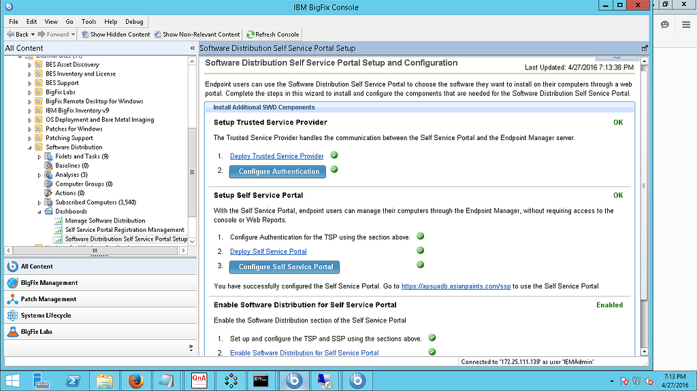This screenshot has height=391, width=697.
Task: Open the Systems Lifecycle domain icon
Action: pos(12,316)
